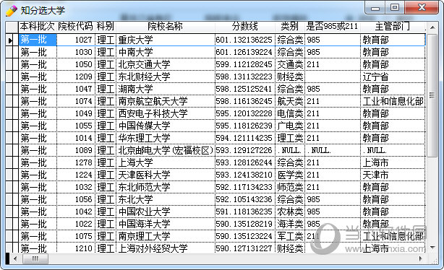Viewport: 444px width, 270px height.
Task: Click the code cell 1050
Action: [x=76, y=64]
